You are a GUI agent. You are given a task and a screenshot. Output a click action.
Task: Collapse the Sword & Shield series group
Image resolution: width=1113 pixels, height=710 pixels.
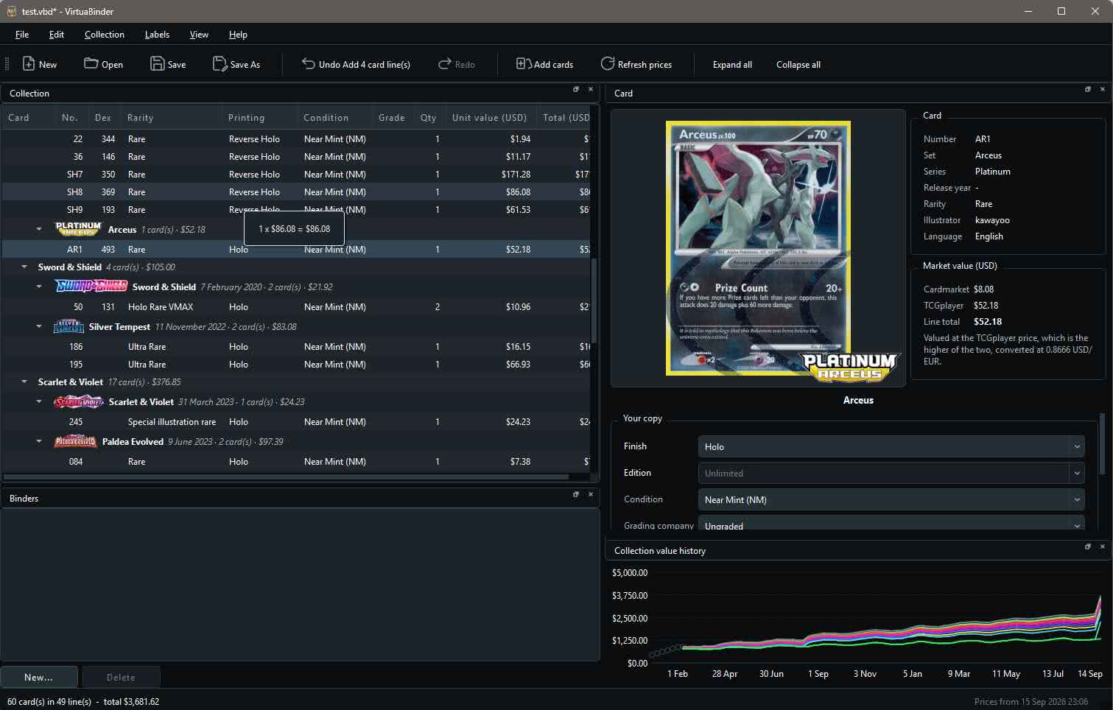(x=24, y=267)
